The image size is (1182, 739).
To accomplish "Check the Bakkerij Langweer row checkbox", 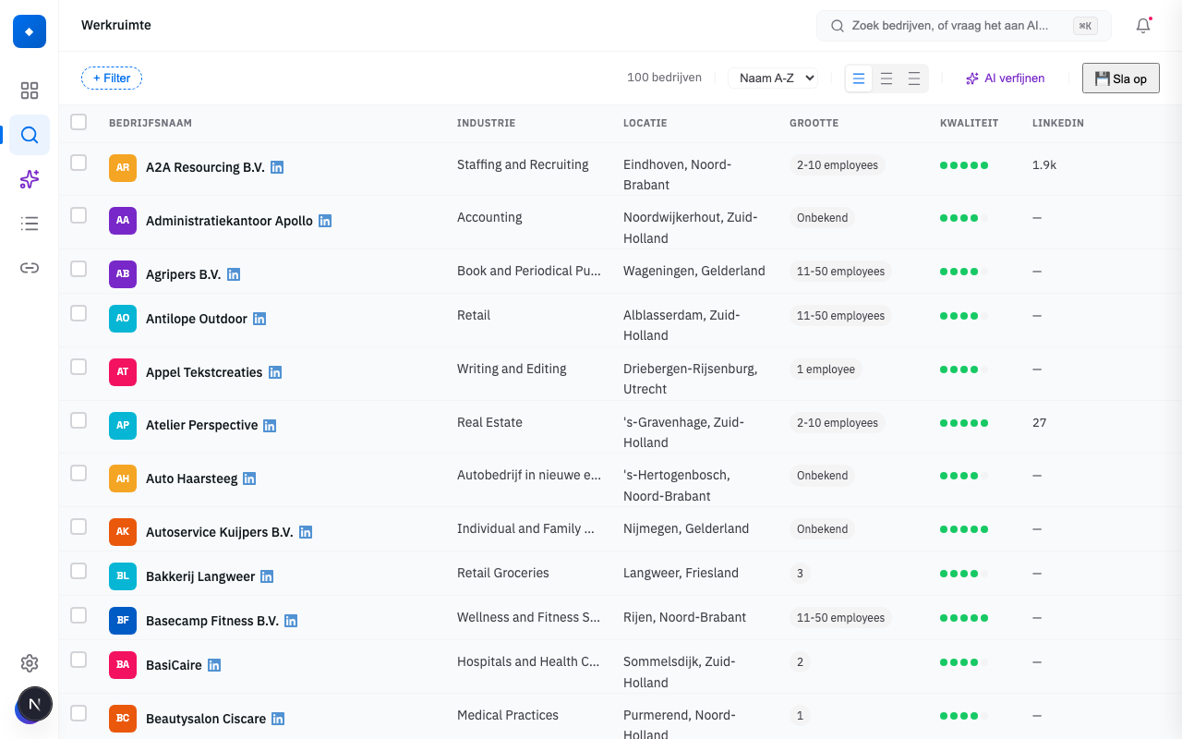I will [78, 571].
